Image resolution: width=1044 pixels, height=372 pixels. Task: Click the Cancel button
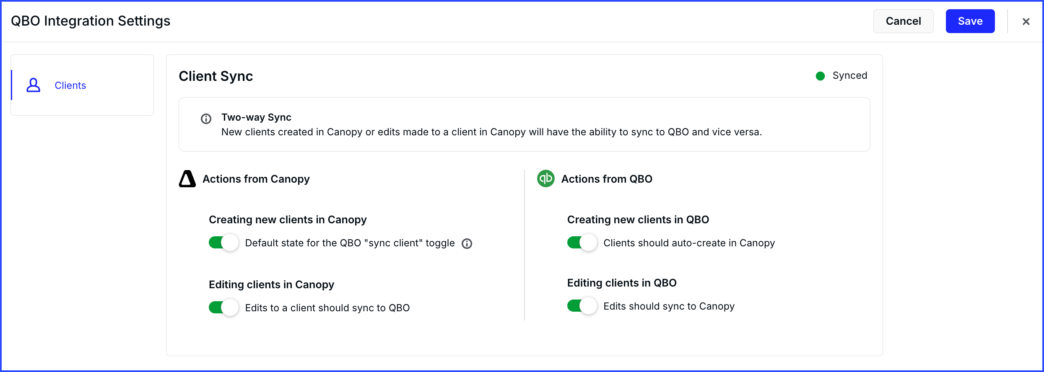pos(903,21)
